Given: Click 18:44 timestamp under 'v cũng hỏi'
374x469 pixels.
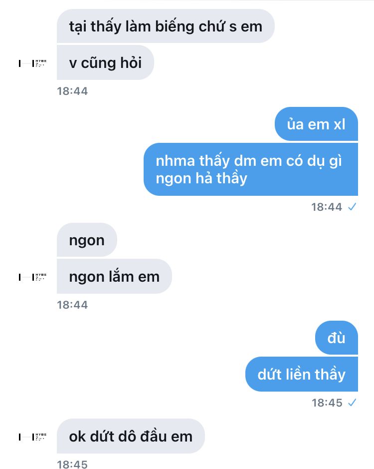Looking at the screenshot, I should (x=72, y=91).
